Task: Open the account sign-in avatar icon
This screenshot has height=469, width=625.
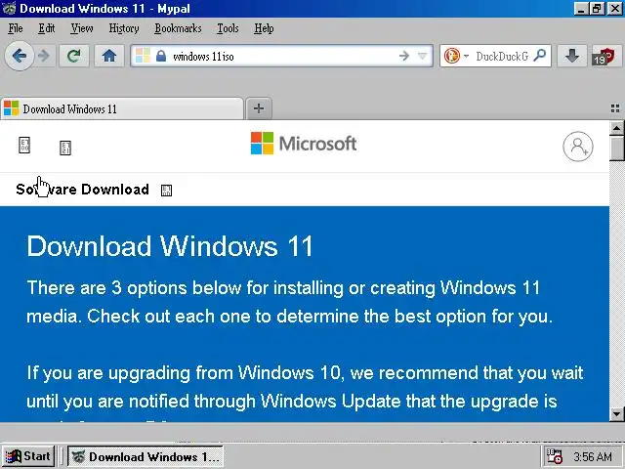Action: pyautogui.click(x=578, y=147)
